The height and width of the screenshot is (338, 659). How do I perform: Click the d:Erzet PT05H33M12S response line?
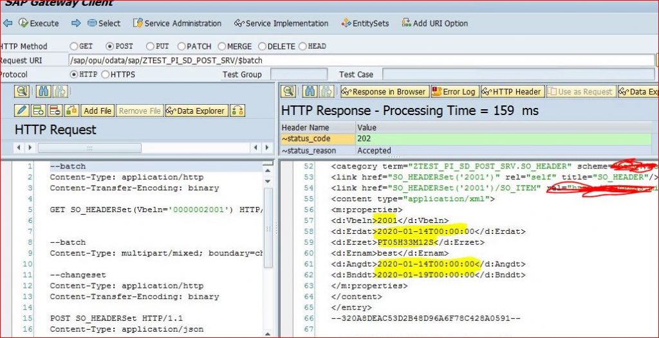pos(407,242)
